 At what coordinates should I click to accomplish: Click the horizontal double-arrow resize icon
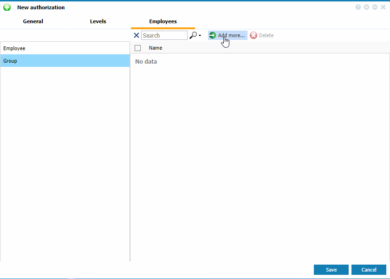(x=375, y=7)
